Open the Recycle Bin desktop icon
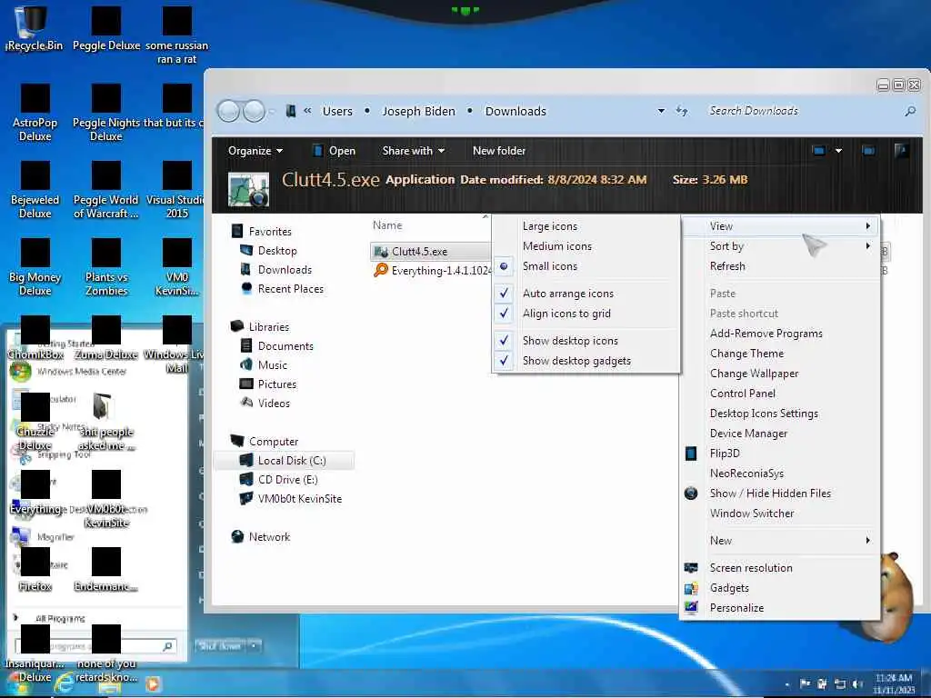 (34, 28)
